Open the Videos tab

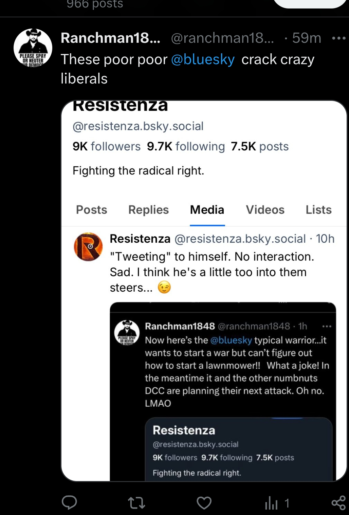pos(265,210)
